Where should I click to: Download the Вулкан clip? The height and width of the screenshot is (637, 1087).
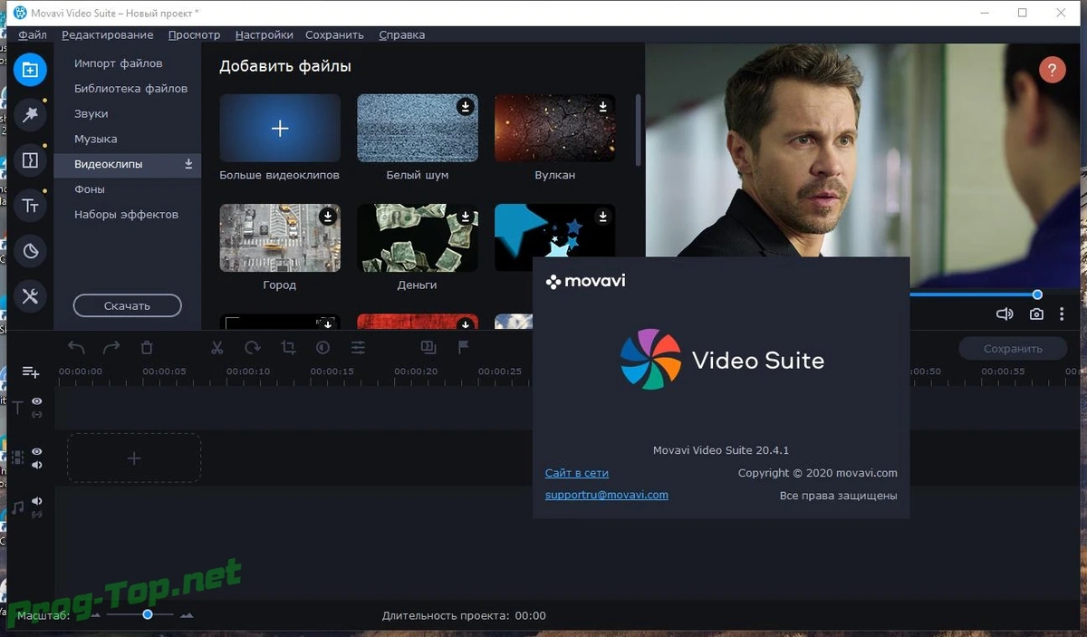602,106
